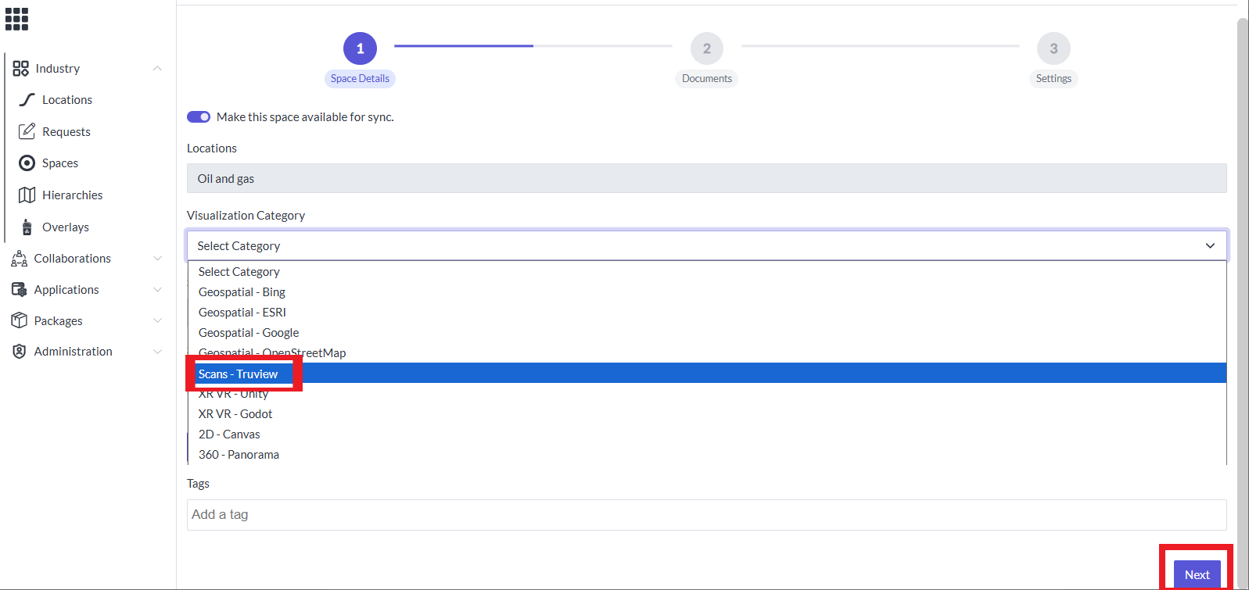Expand the Applications menu chevron
1249x590 pixels.
(157, 290)
